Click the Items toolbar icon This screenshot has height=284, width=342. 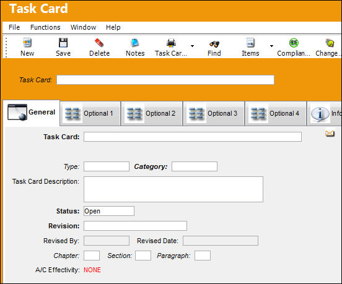(x=250, y=43)
